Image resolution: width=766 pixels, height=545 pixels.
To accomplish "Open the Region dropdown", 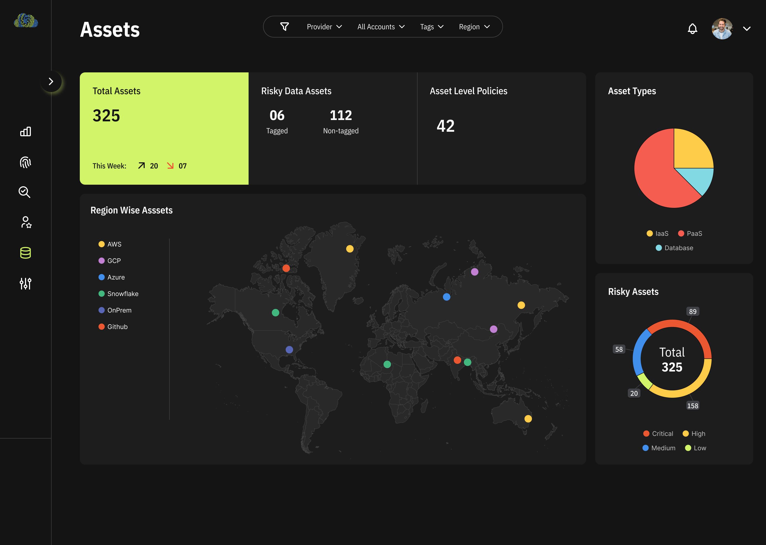I will pyautogui.click(x=474, y=27).
